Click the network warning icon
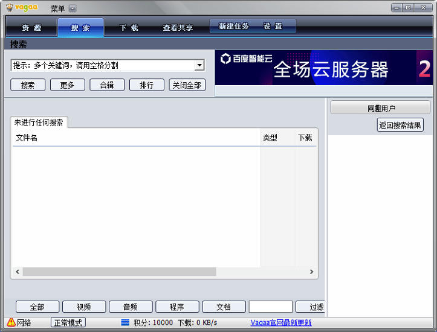Viewport: 437px width, 332px height. coord(11,322)
